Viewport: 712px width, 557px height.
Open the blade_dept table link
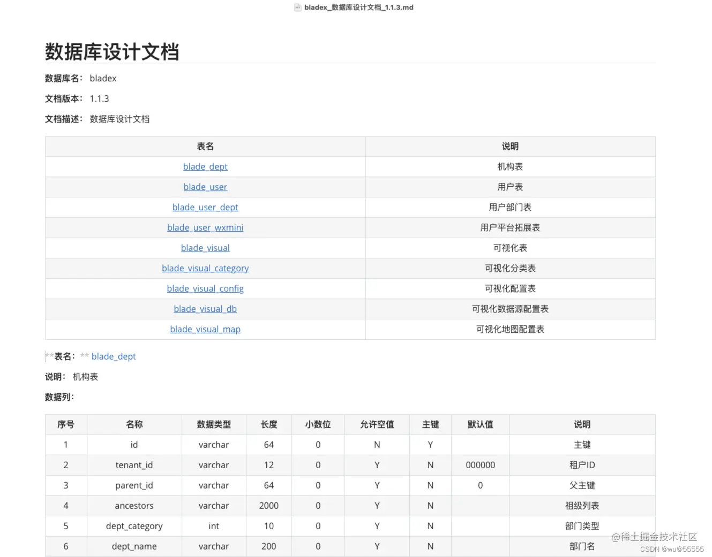click(205, 166)
